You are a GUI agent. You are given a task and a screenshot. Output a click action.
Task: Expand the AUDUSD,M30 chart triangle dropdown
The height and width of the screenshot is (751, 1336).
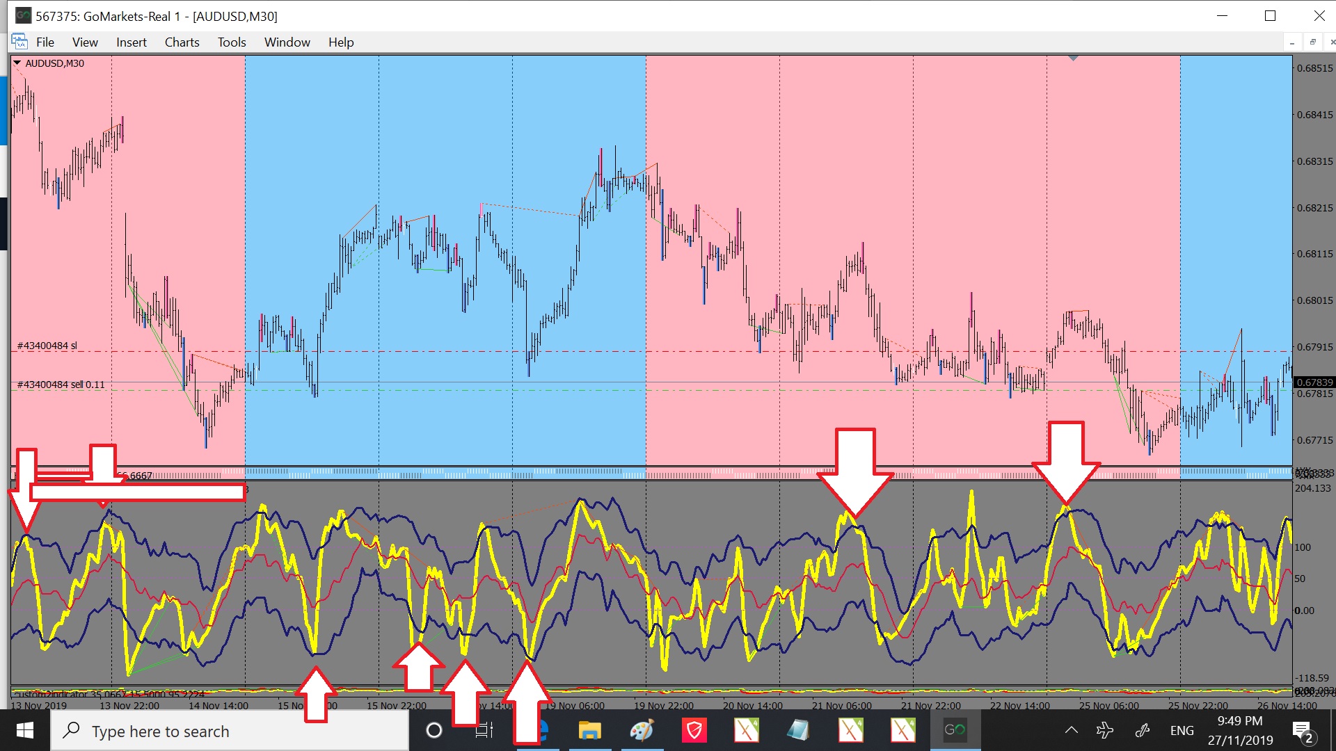[x=17, y=63]
